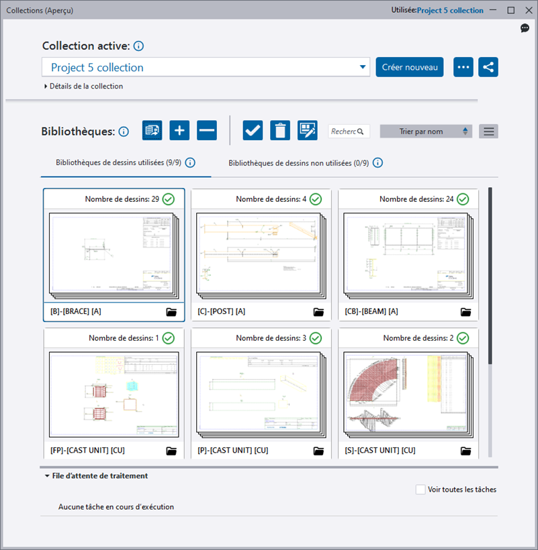Maximize the Collections window
Viewport: 538px width, 550px height.
pos(511,10)
